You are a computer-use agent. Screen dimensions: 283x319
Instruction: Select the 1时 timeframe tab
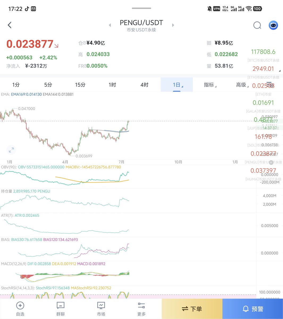(112, 85)
